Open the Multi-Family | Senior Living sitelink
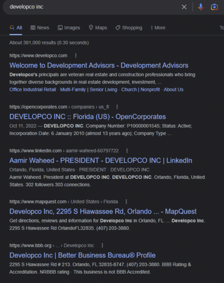This screenshot has width=224, height=283. pos(89,90)
